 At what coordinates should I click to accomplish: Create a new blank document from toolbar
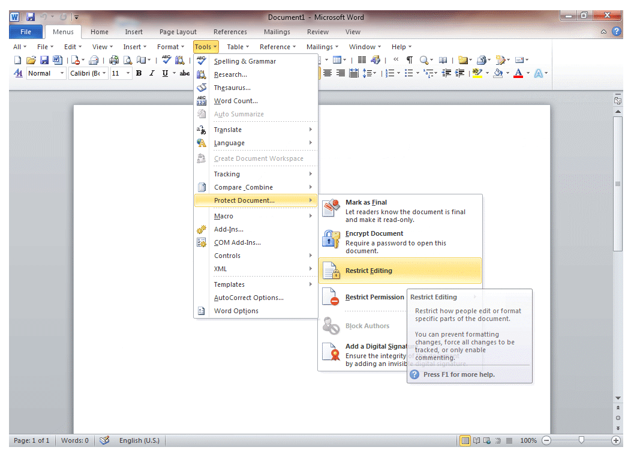point(18,60)
